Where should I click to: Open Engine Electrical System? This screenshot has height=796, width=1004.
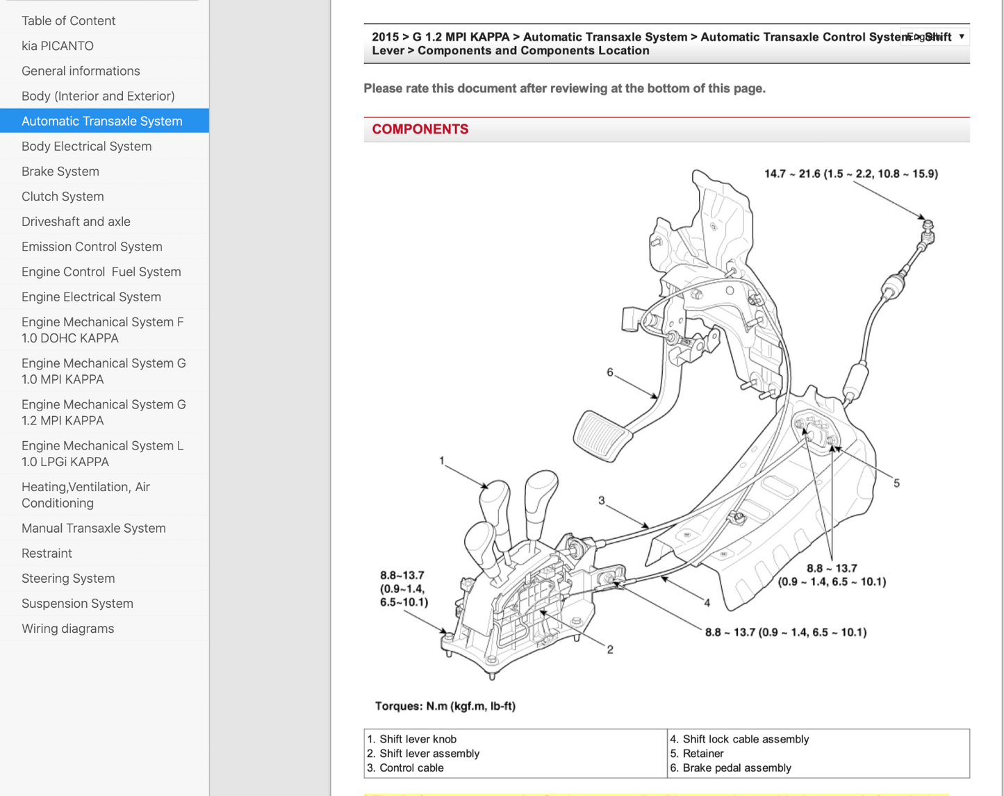tap(91, 297)
